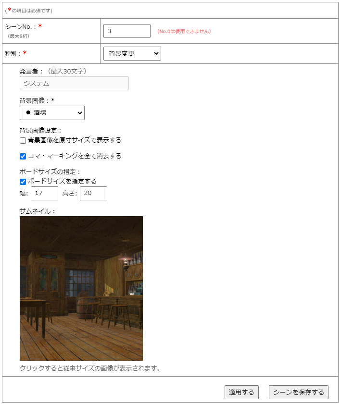Open the 背景画像 dropdown showing 酒場
The height and width of the screenshot is (405, 341).
52,113
